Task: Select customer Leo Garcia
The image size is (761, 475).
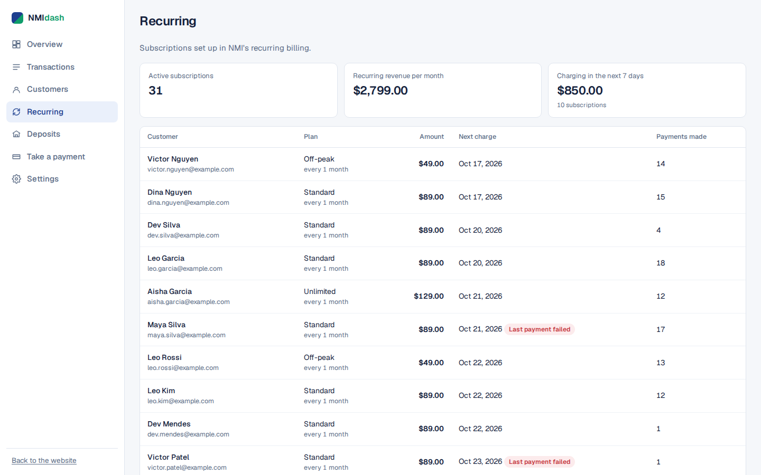Action: pos(166,258)
